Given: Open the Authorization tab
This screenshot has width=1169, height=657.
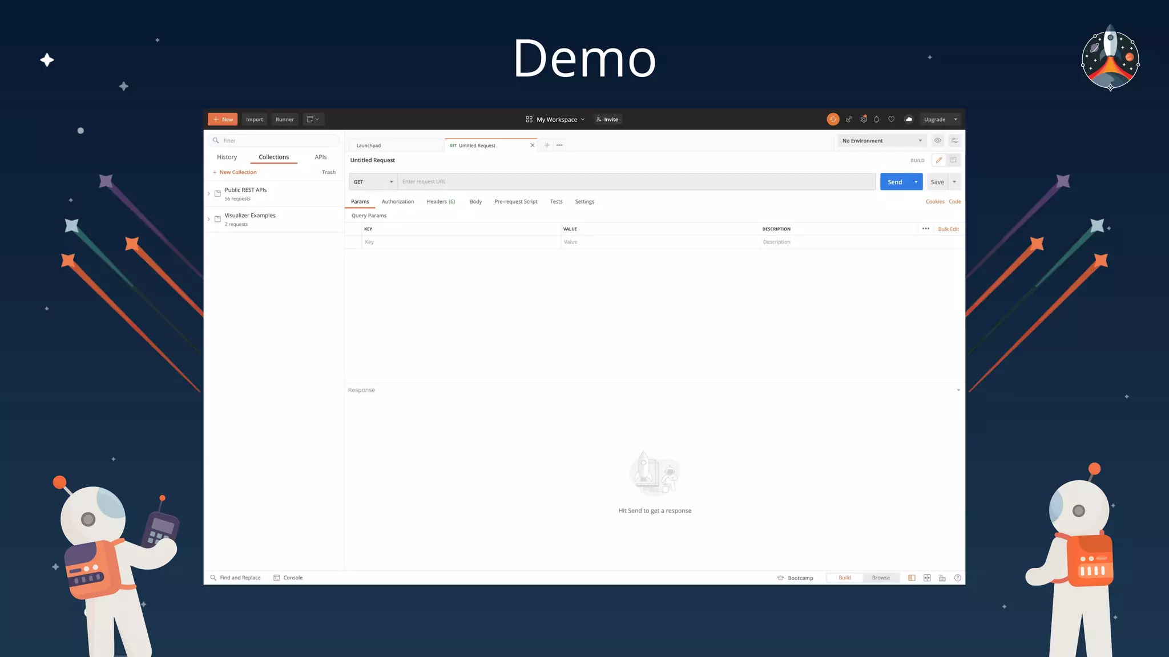Looking at the screenshot, I should 398,201.
